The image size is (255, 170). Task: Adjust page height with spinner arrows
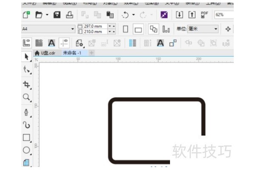pos(111,31)
